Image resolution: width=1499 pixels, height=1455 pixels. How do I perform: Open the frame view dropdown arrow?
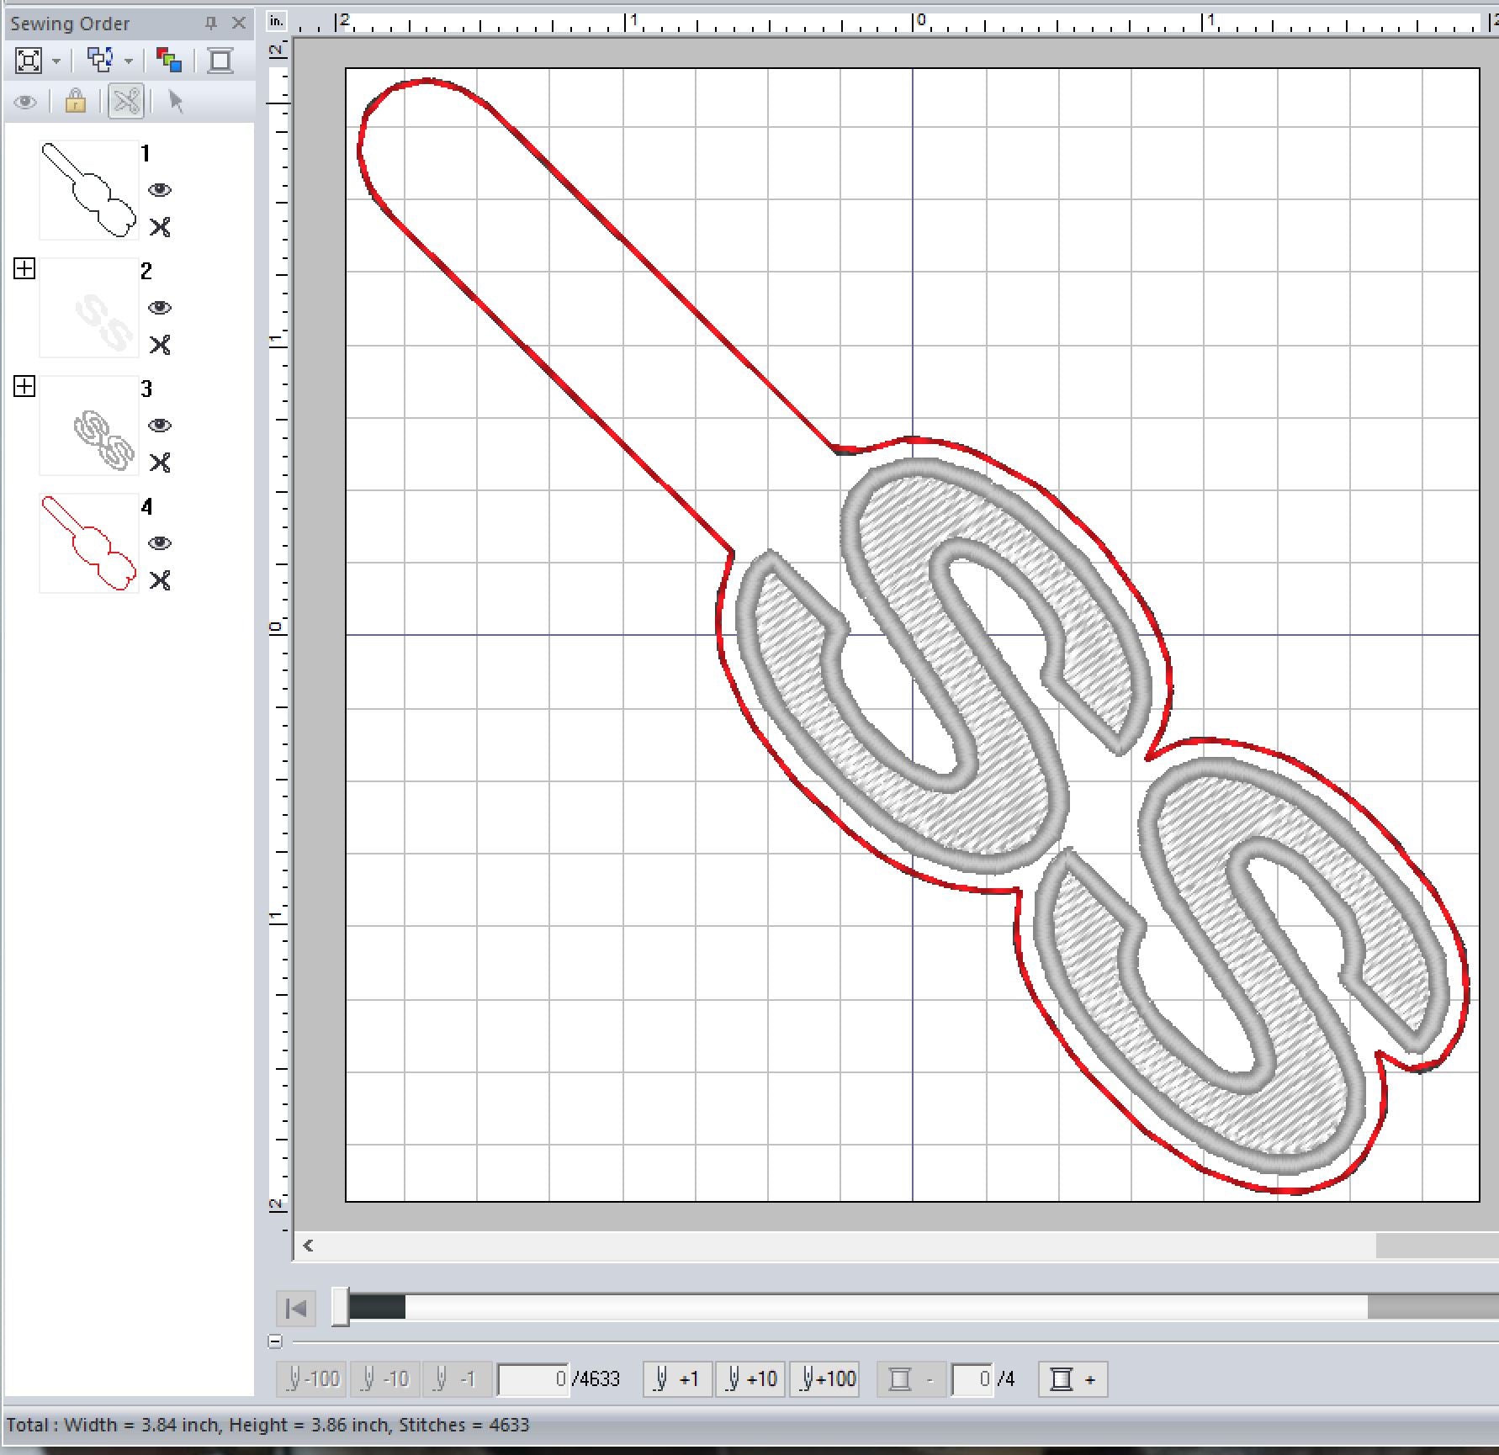tap(56, 61)
